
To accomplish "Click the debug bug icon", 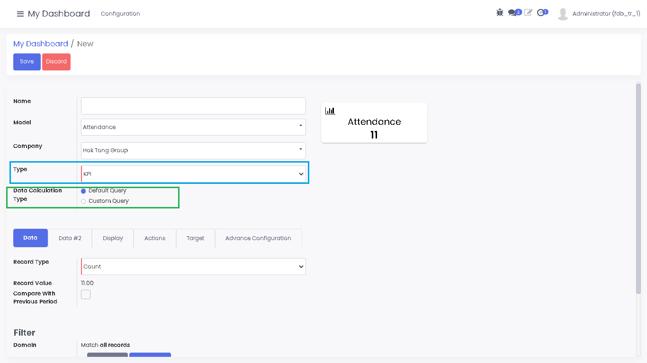I will (500, 13).
